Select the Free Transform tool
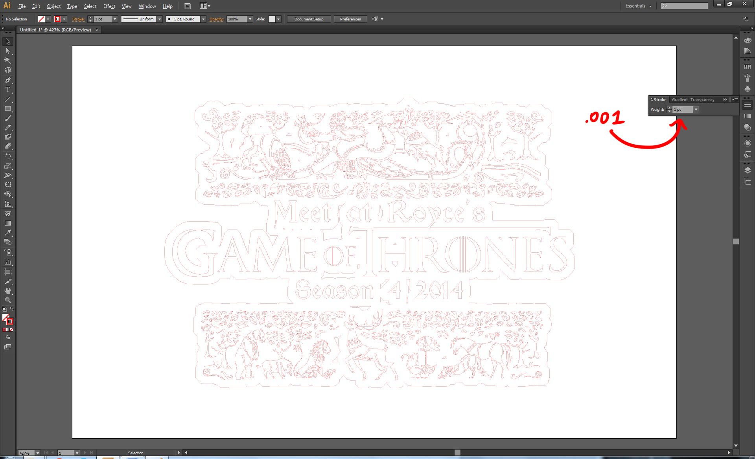Screen dimensions: 755x459 7,185
